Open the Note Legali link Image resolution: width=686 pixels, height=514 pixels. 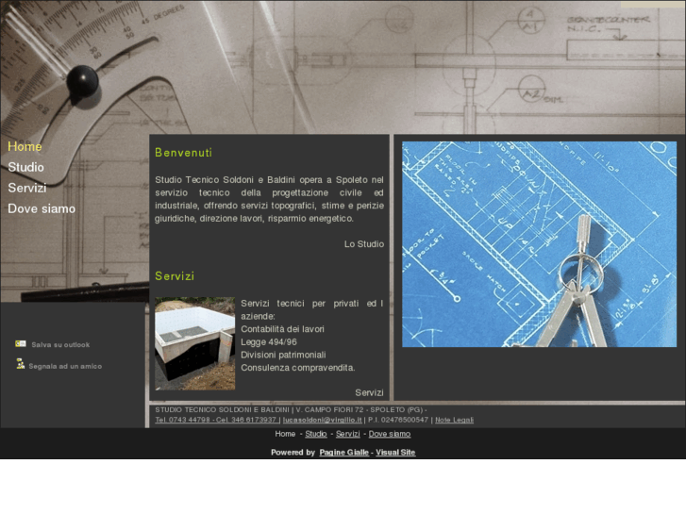[x=454, y=420]
